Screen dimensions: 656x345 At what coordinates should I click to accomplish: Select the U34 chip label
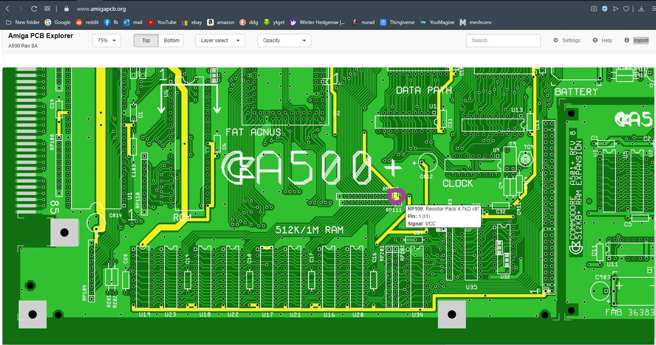tap(417, 315)
